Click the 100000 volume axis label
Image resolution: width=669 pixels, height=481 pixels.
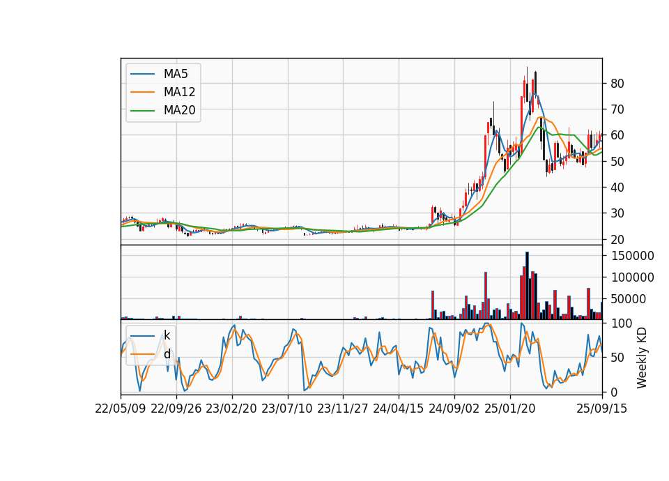pyautogui.click(x=633, y=278)
